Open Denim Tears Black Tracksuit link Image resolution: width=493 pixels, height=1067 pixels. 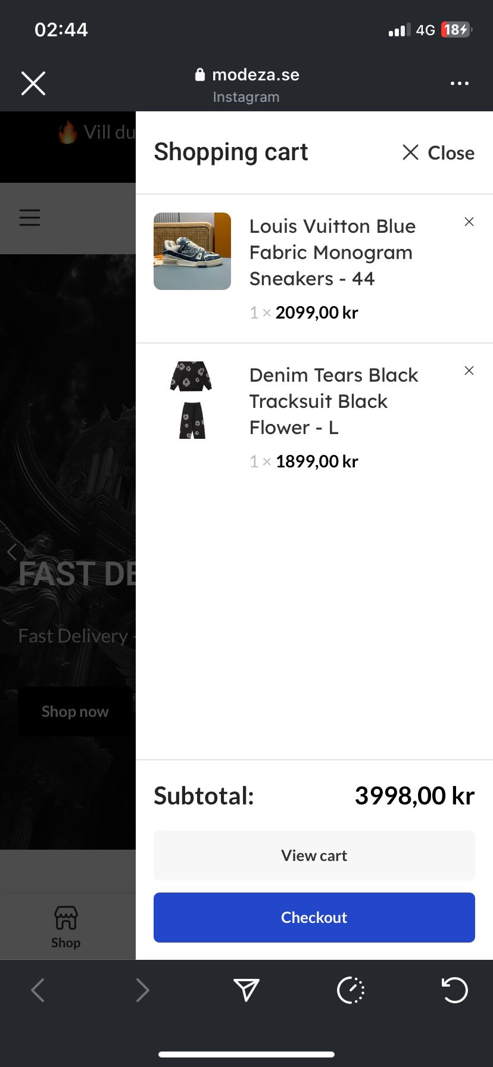tap(333, 401)
